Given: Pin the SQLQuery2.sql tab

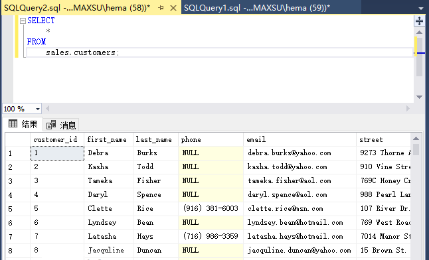Looking at the screenshot, I should click(x=161, y=8).
